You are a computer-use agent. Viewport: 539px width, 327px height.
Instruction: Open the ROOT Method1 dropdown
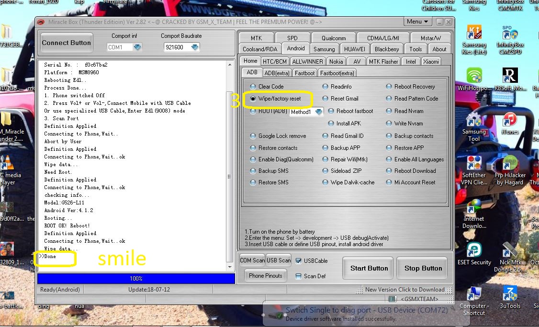click(x=319, y=112)
